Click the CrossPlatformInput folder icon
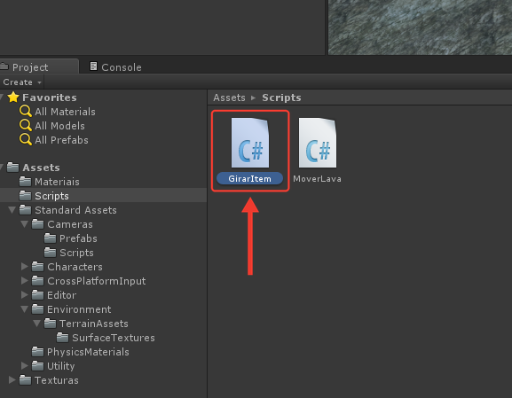The width and height of the screenshot is (512, 398). pyautogui.click(x=38, y=281)
